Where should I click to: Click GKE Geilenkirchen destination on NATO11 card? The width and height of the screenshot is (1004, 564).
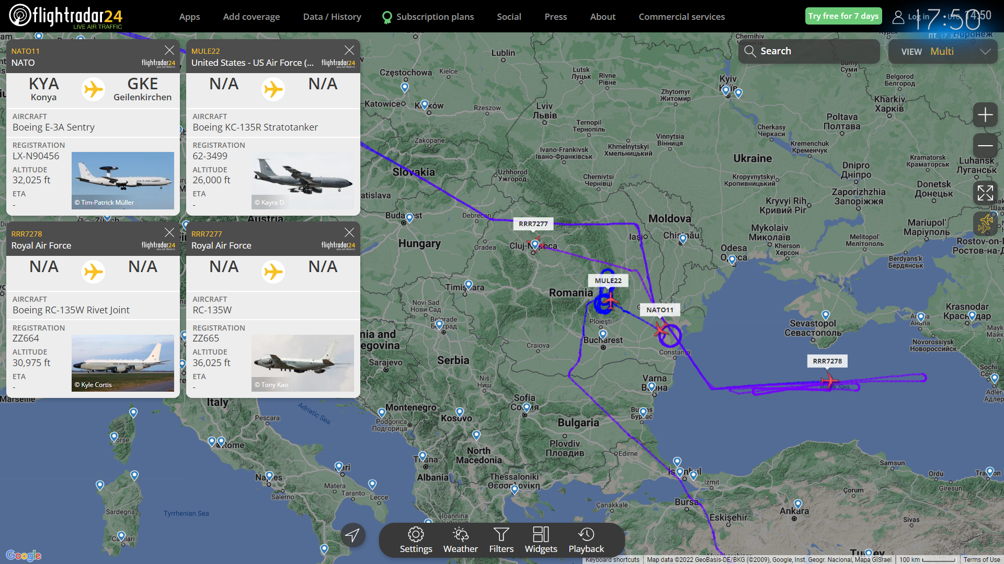[x=142, y=89]
